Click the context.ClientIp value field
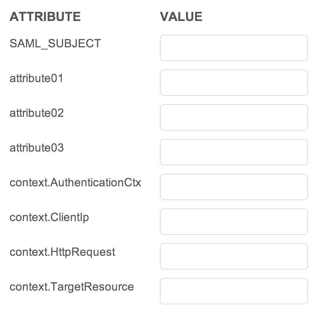This screenshot has height=310, width=317. [x=234, y=222]
